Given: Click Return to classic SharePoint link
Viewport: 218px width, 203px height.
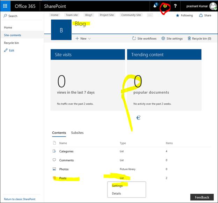Looking at the screenshot, I should pyautogui.click(x=20, y=199).
